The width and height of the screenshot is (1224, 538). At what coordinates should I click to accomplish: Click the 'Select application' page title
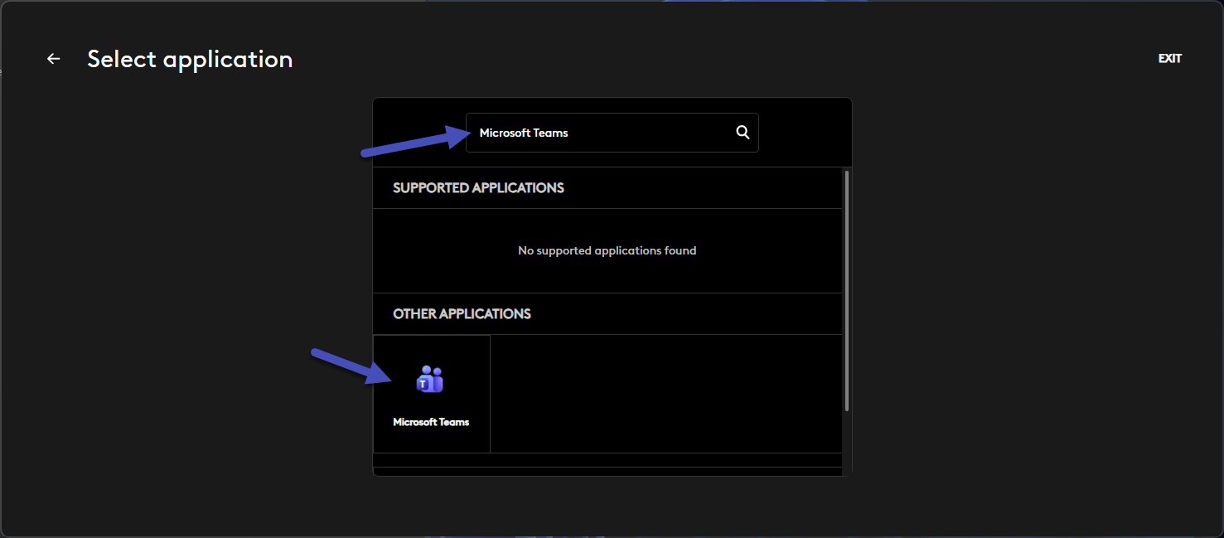point(190,59)
